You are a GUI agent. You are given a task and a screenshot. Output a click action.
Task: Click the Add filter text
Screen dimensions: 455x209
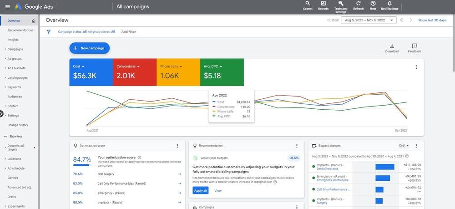[129, 32]
